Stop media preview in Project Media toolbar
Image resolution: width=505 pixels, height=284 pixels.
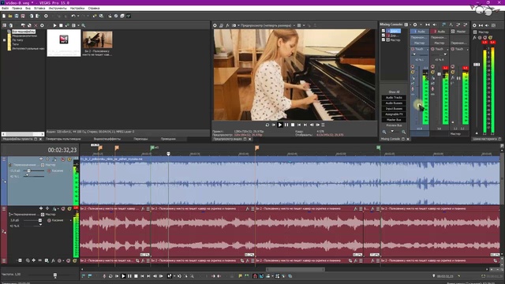pyautogui.click(x=61, y=25)
